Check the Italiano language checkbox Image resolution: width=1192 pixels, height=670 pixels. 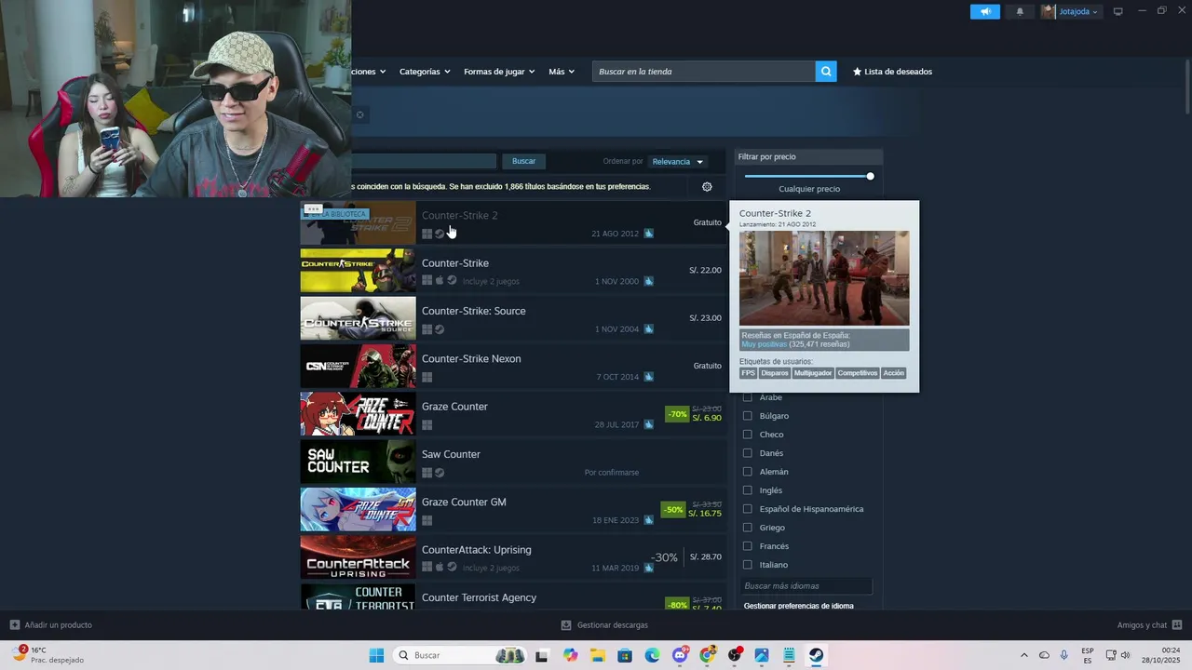pos(747,565)
